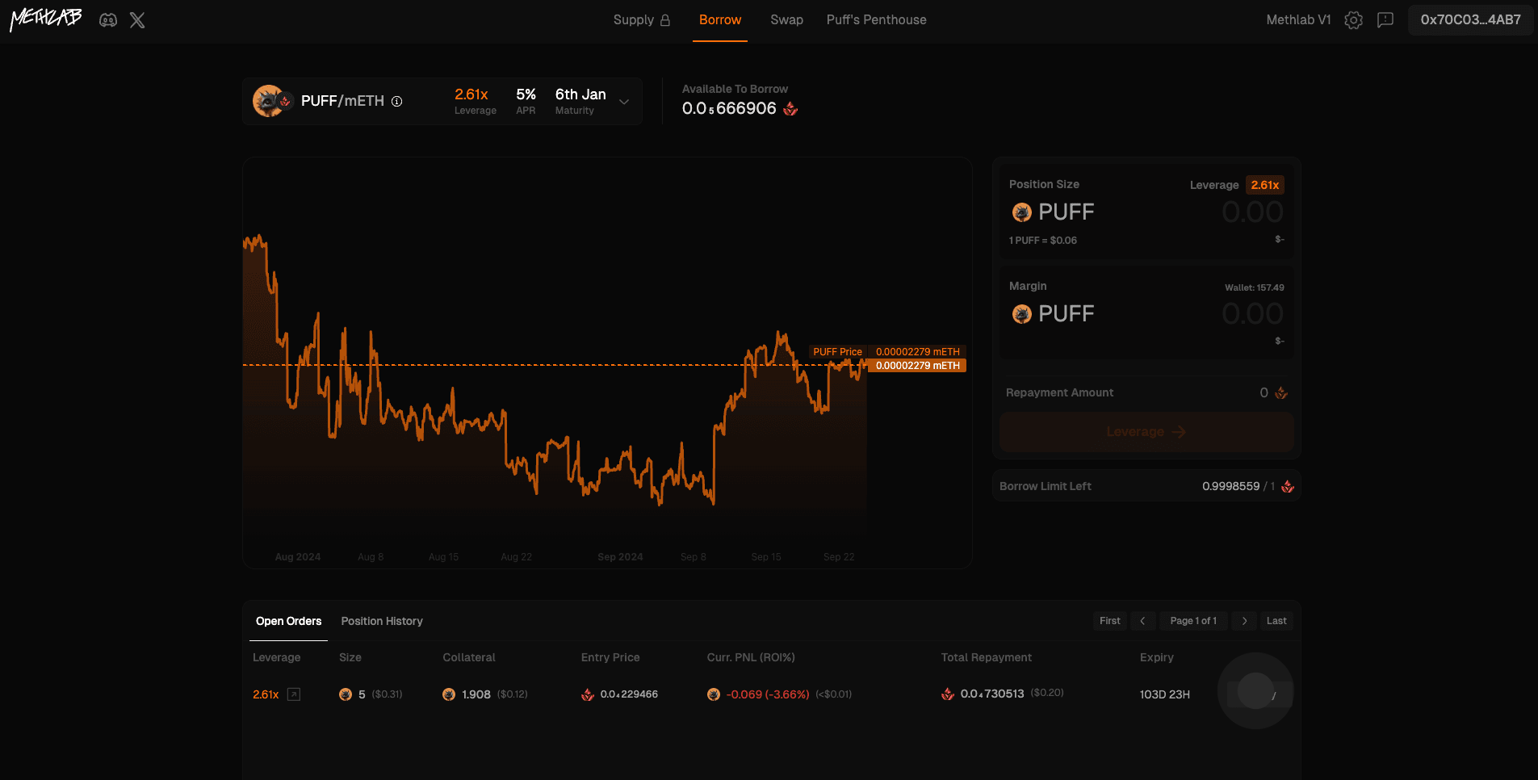Open the Position History tab
1538x780 pixels.
tap(382, 621)
